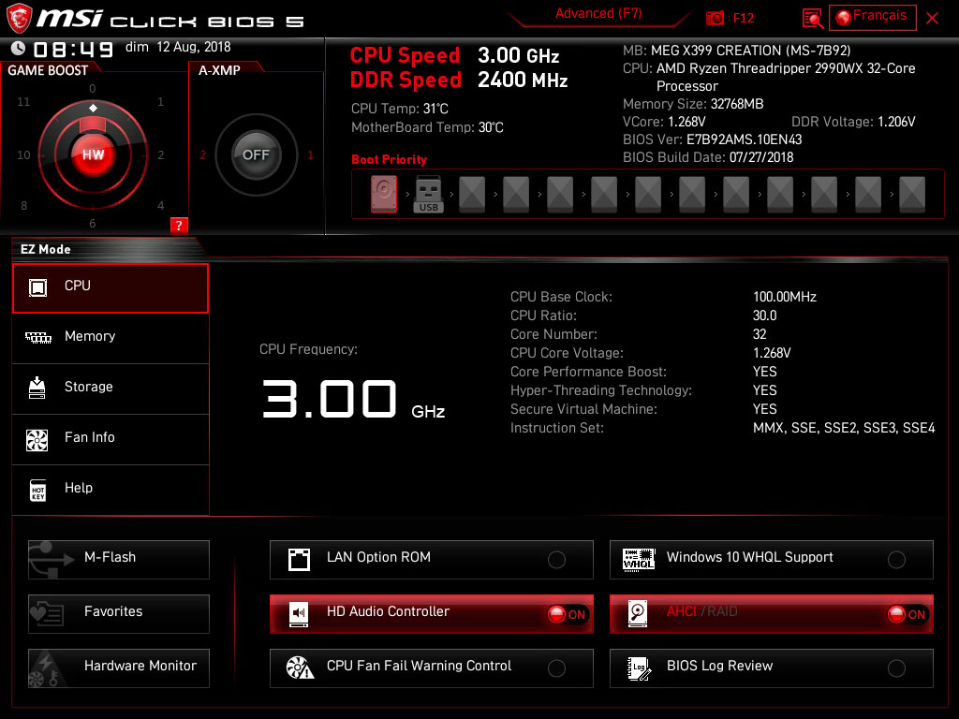Select the hard drive boot priority icon
This screenshot has height=719, width=959.
384,195
